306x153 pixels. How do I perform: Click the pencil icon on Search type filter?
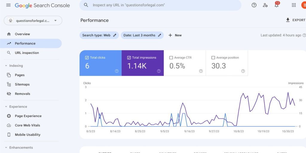pos(115,35)
